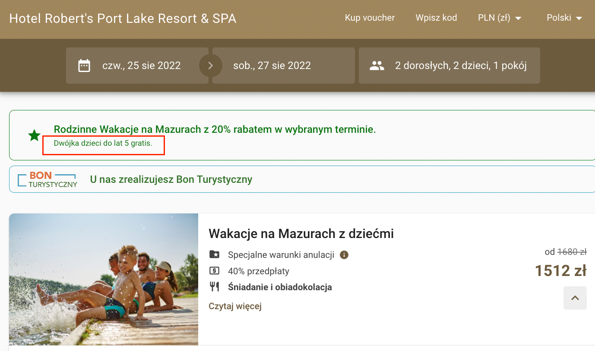Click the calendar icon next to check-in date
Image resolution: width=595 pixels, height=351 pixels.
[84, 66]
